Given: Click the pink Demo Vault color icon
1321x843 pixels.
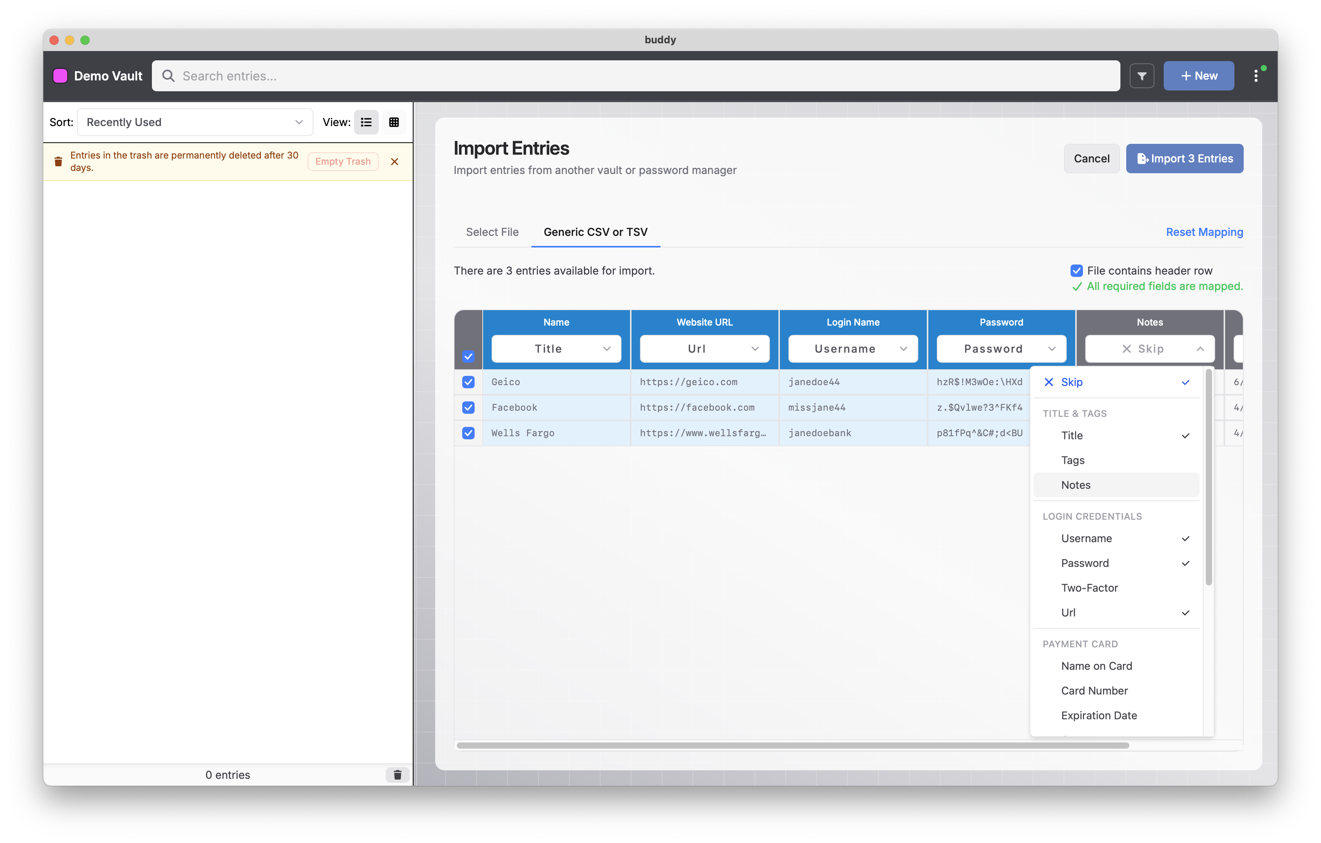Looking at the screenshot, I should (60, 76).
